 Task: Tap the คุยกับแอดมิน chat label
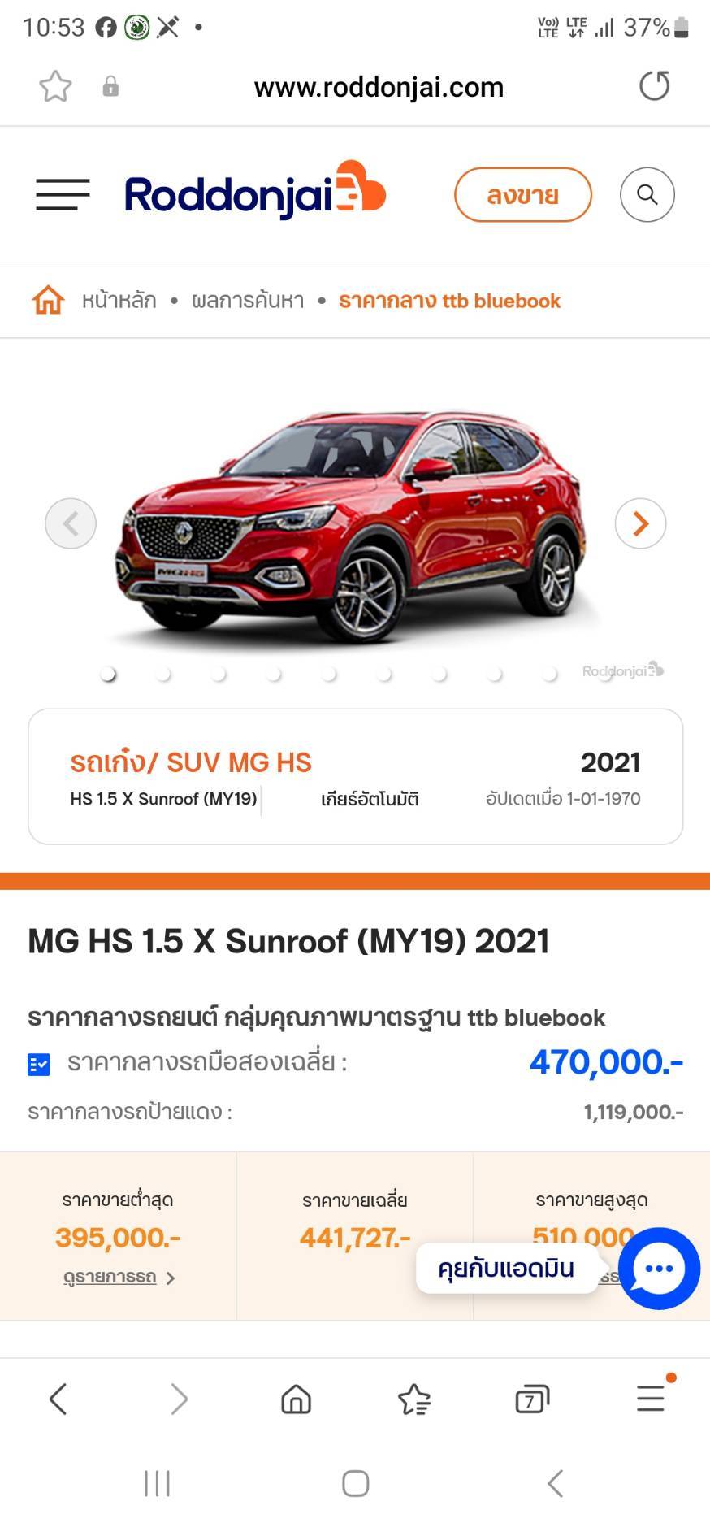pos(506,1268)
